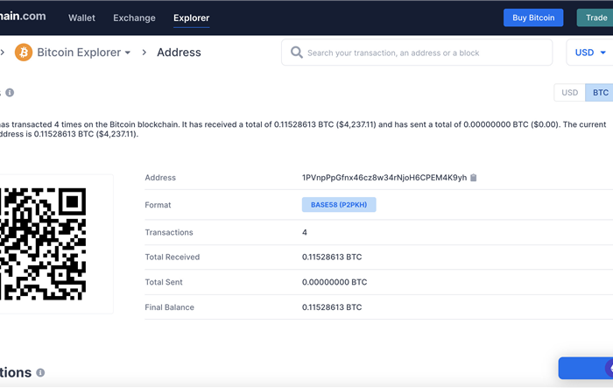Click the search magnifier icon
The width and height of the screenshot is (613, 388).
[296, 53]
